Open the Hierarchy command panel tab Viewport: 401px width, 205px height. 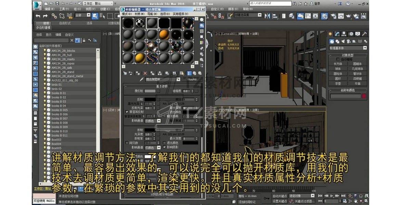(344, 34)
